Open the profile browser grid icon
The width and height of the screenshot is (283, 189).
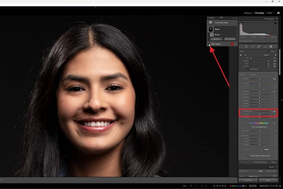(x=275, y=176)
